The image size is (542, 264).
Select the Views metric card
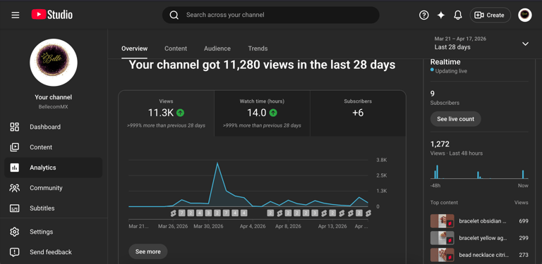pyautogui.click(x=167, y=113)
